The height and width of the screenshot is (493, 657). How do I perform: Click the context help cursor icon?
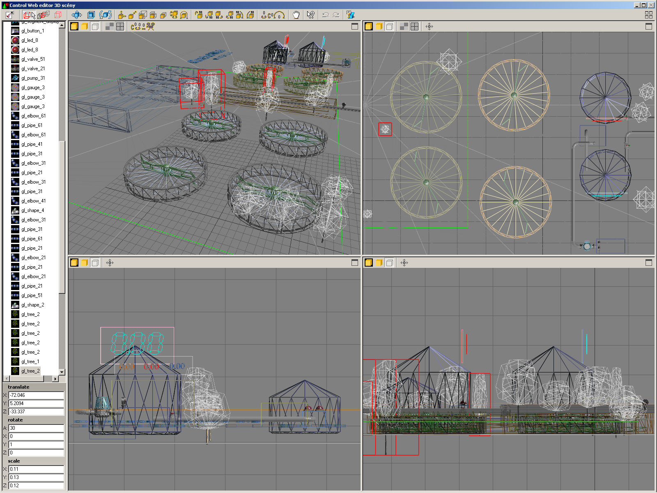point(310,15)
